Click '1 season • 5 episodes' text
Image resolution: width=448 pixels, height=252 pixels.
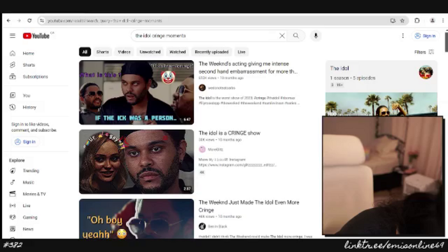(353, 78)
